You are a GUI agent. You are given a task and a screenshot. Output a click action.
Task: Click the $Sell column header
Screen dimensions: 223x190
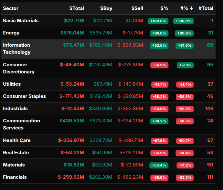(137, 8)
